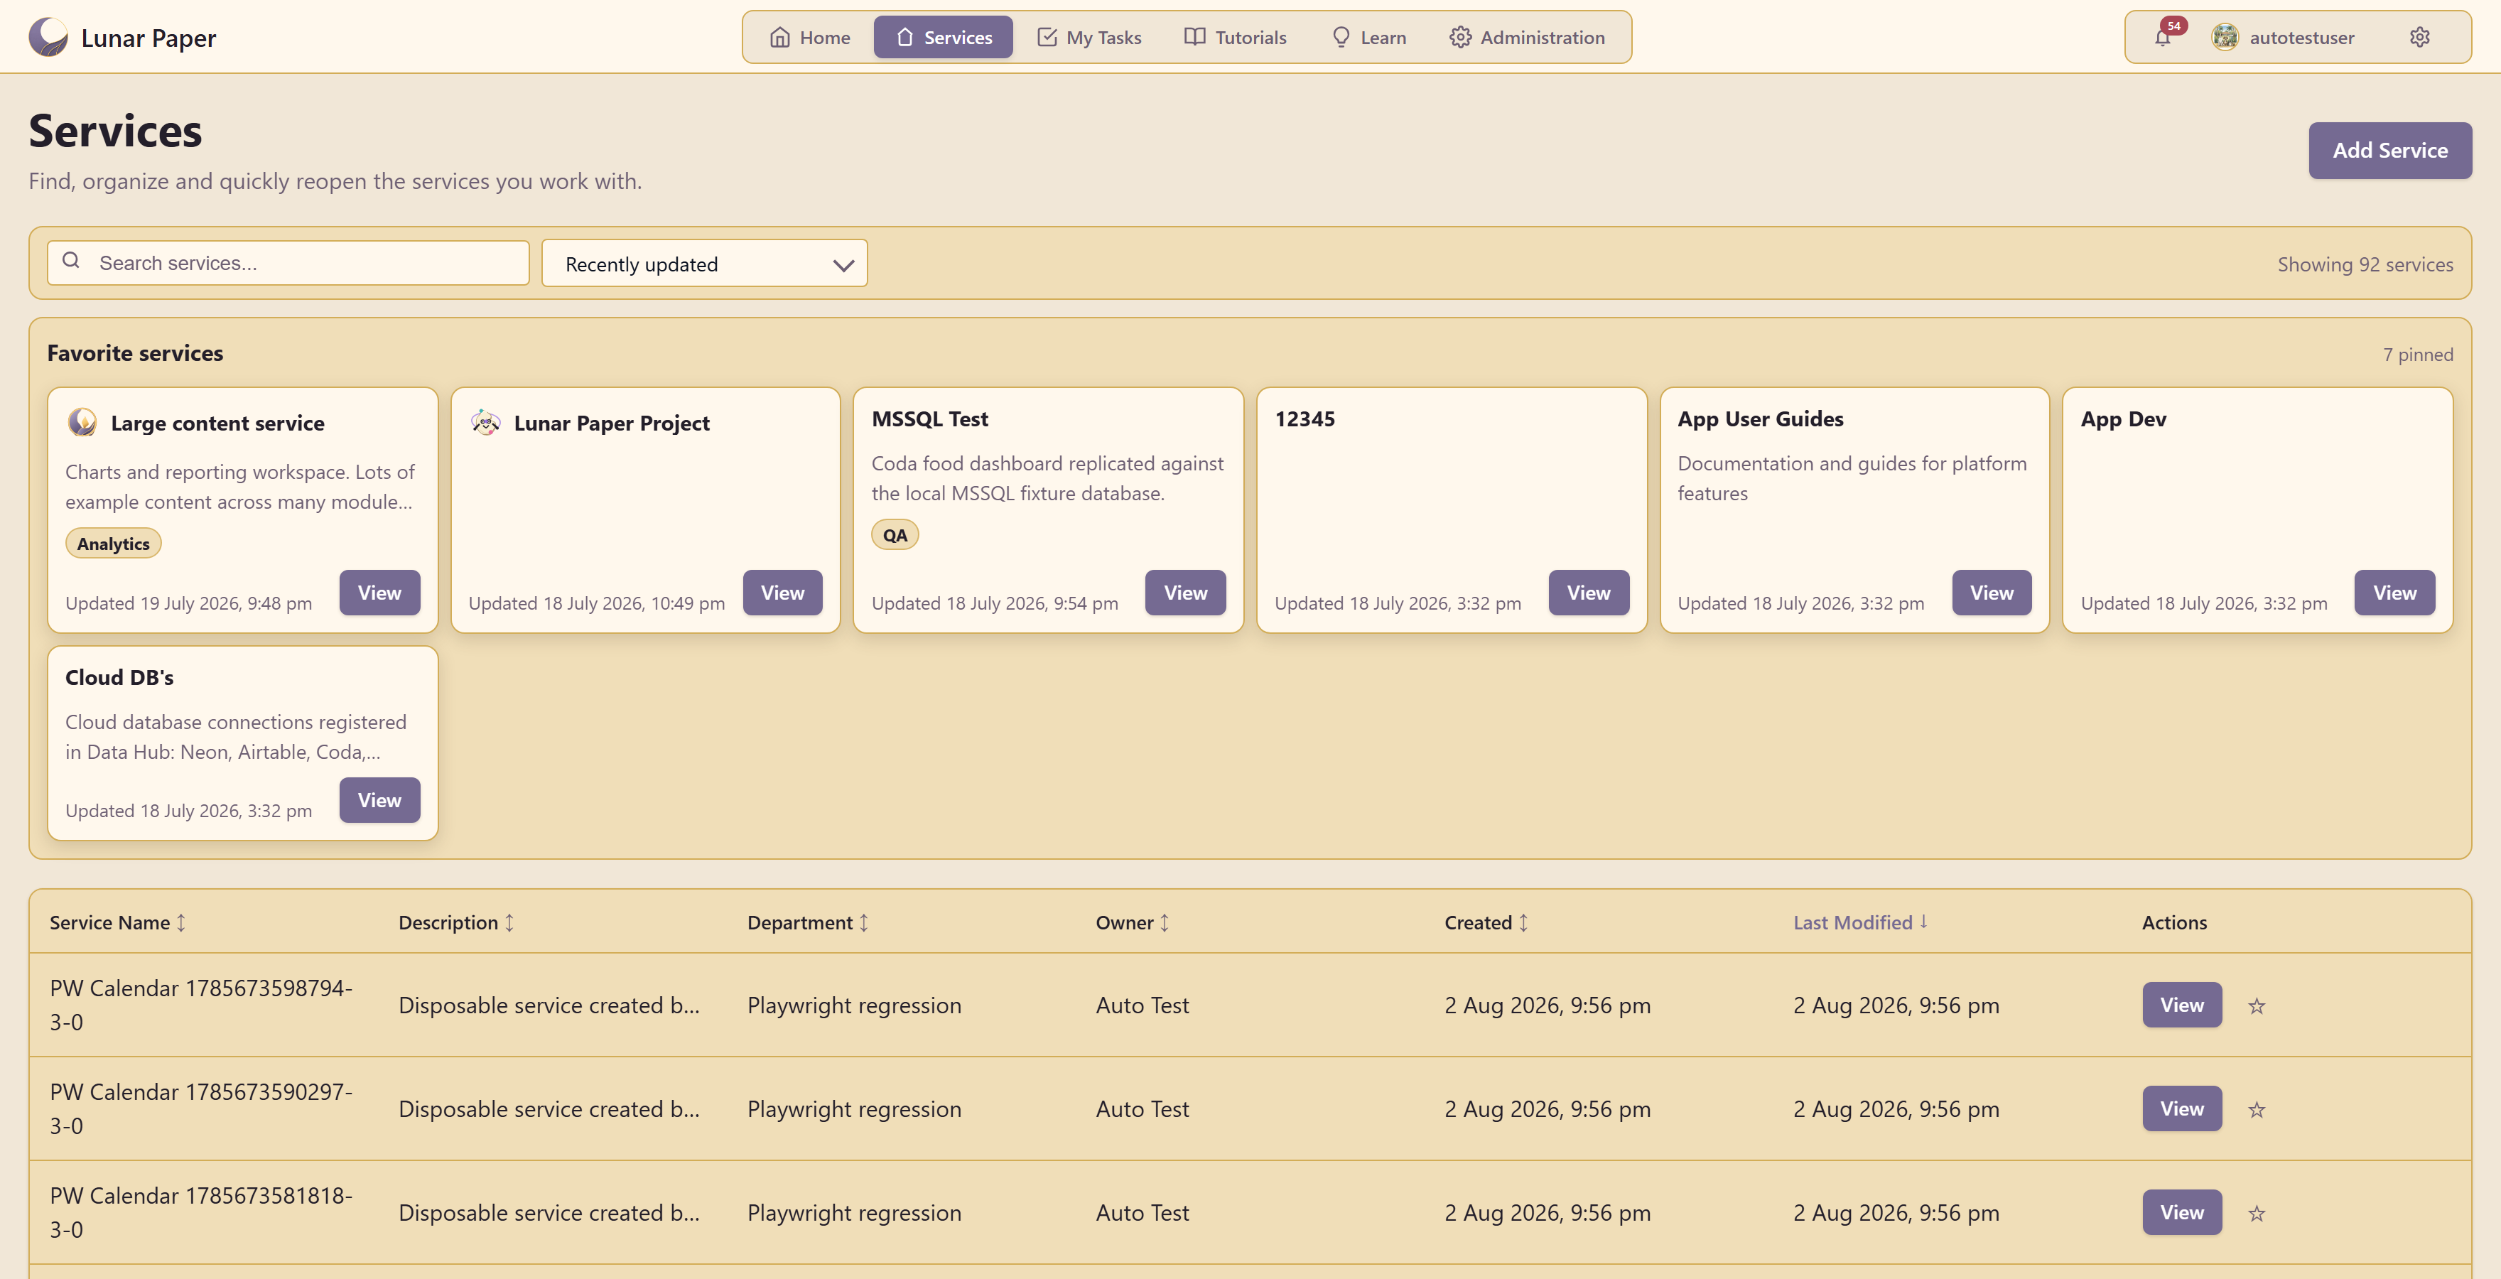The width and height of the screenshot is (2501, 1279).
Task: Favorite the PW Calendar 1785673590297-3-0 row
Action: (x=2257, y=1110)
